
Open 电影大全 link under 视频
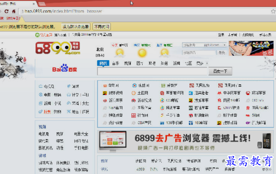click(81, 134)
